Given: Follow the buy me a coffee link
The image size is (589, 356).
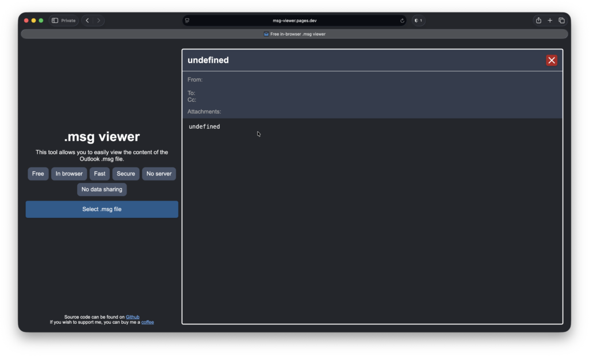Looking at the screenshot, I should pyautogui.click(x=147, y=322).
